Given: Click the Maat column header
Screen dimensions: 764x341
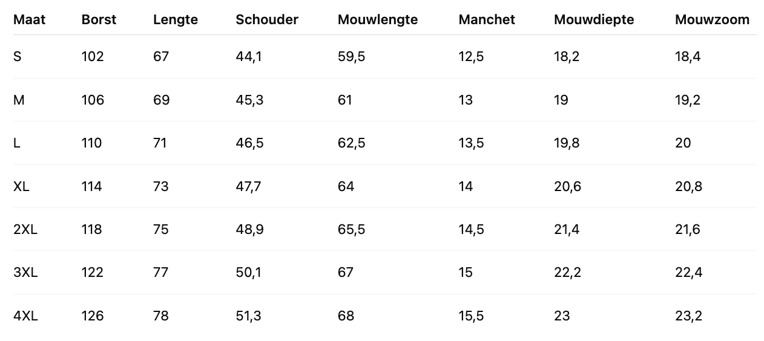Looking at the screenshot, I should click(29, 19).
